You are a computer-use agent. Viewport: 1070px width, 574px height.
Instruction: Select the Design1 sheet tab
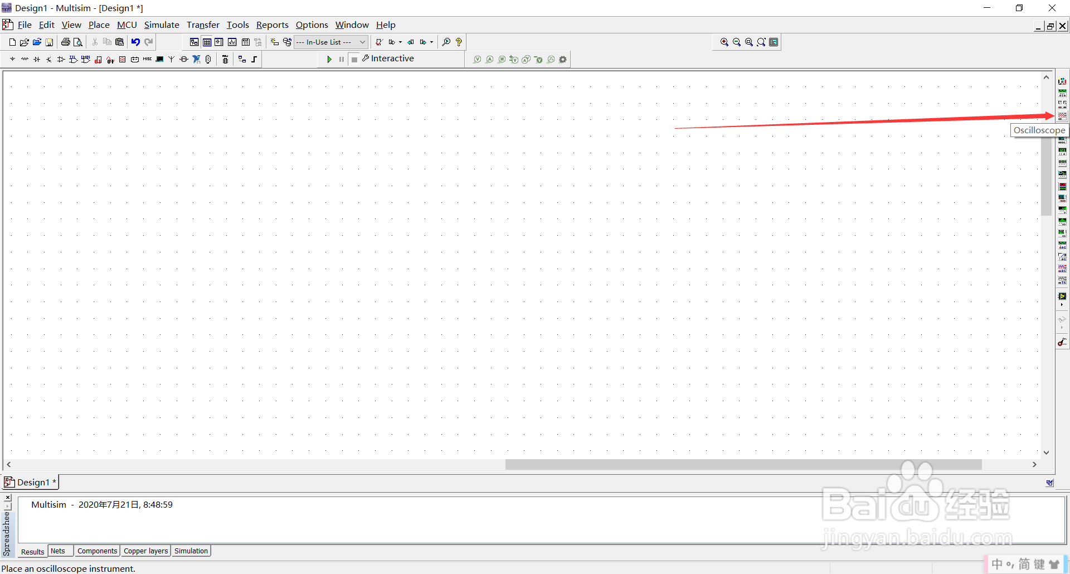pyautogui.click(x=31, y=482)
